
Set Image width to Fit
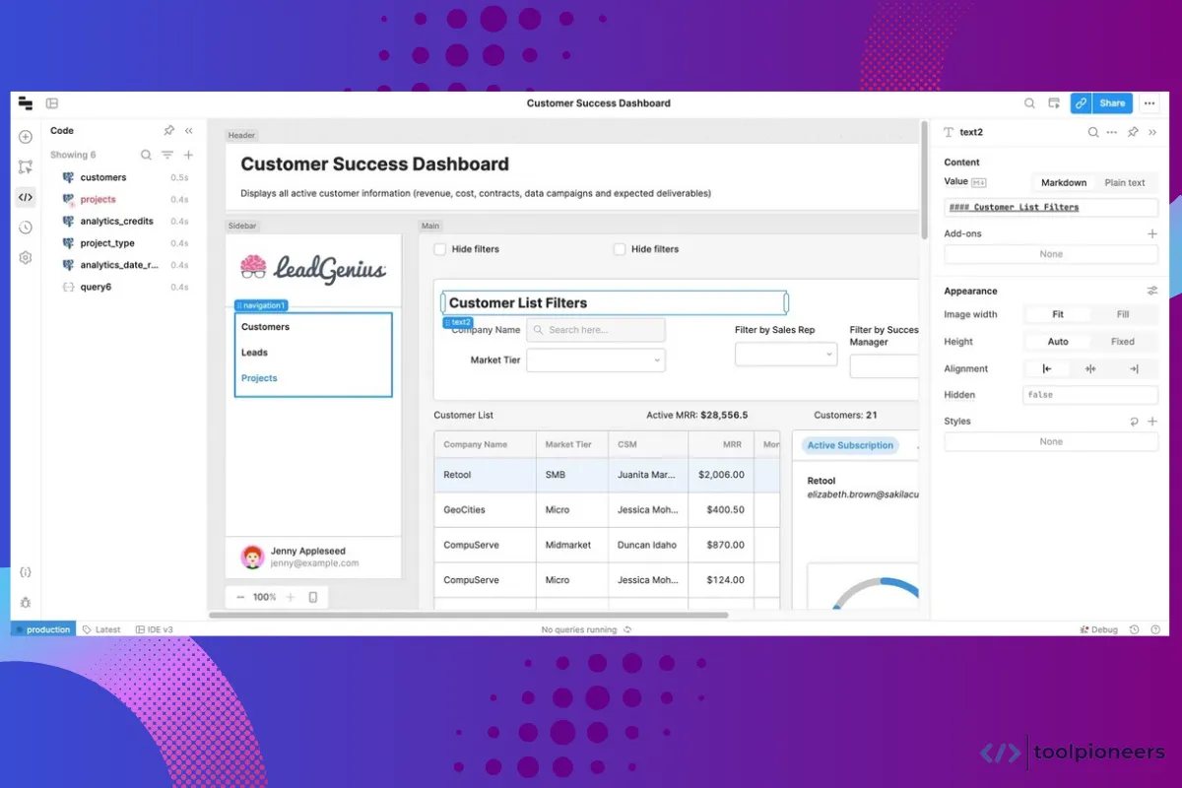(x=1058, y=315)
